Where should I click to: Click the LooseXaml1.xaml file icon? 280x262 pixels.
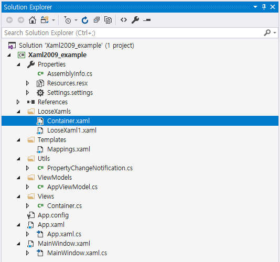click(40, 130)
